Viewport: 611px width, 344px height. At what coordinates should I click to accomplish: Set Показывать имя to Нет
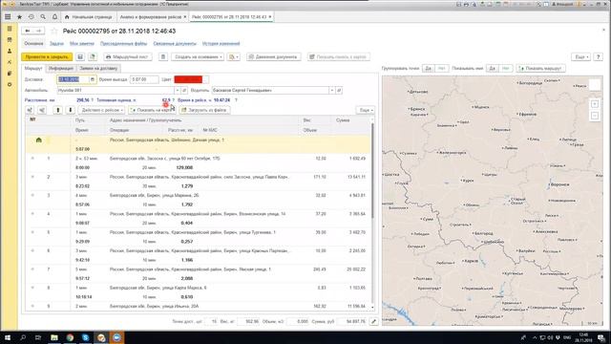click(x=506, y=68)
